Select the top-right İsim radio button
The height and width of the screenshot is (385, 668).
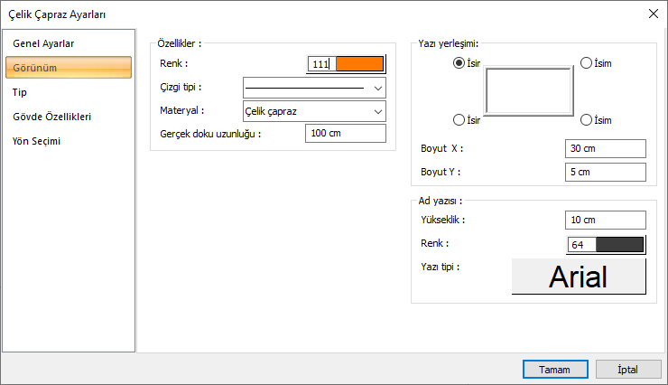[x=587, y=63]
